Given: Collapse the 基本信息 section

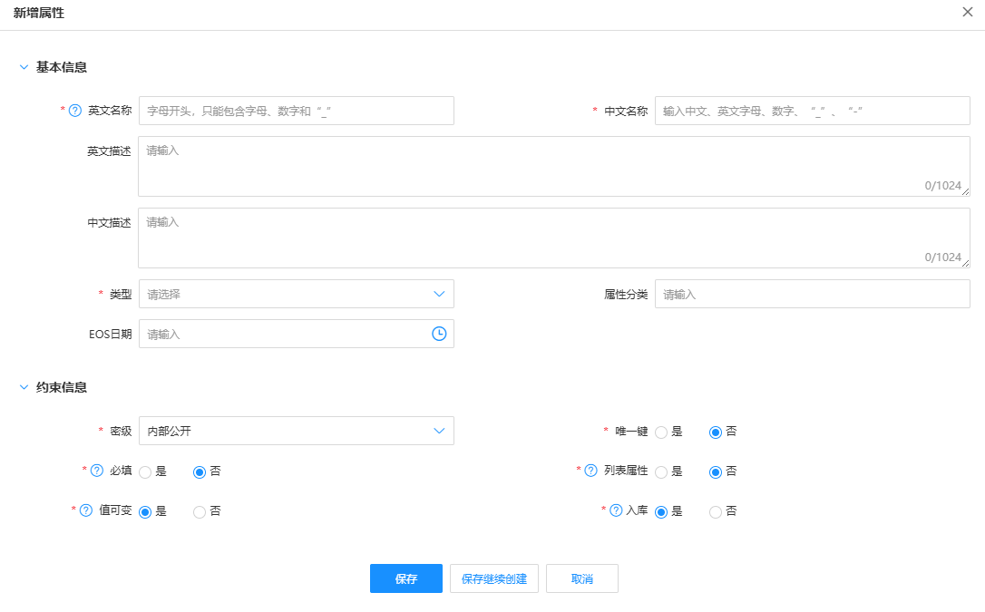Looking at the screenshot, I should (24, 67).
